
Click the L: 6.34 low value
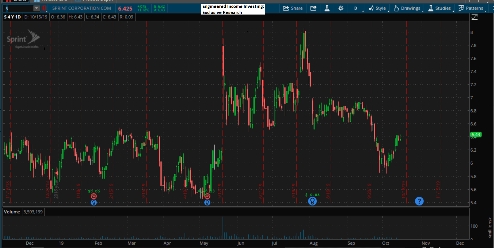(93, 17)
